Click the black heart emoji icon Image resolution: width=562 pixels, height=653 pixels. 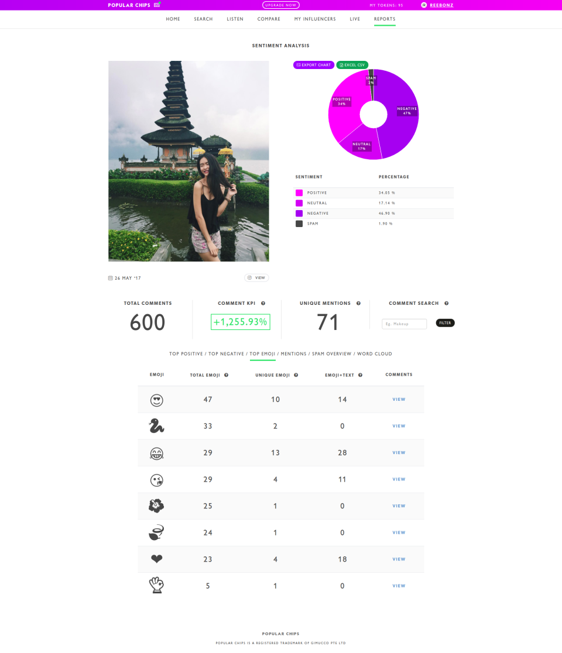[156, 559]
